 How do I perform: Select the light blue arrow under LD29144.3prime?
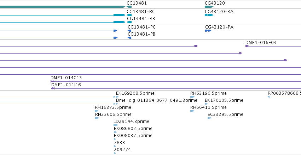(116, 125)
